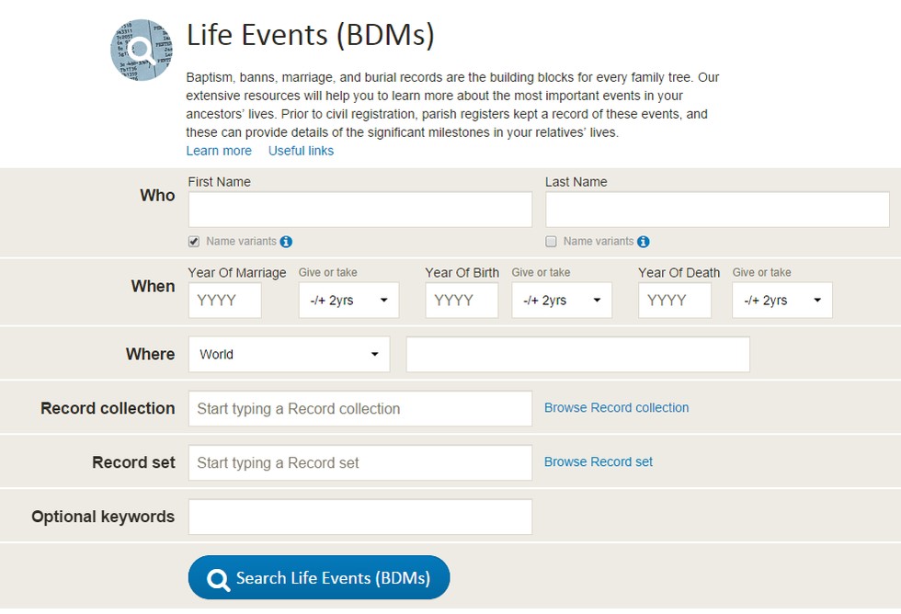Viewport: 901px width, 614px height.
Task: Click the Record collection text field
Action: point(360,409)
